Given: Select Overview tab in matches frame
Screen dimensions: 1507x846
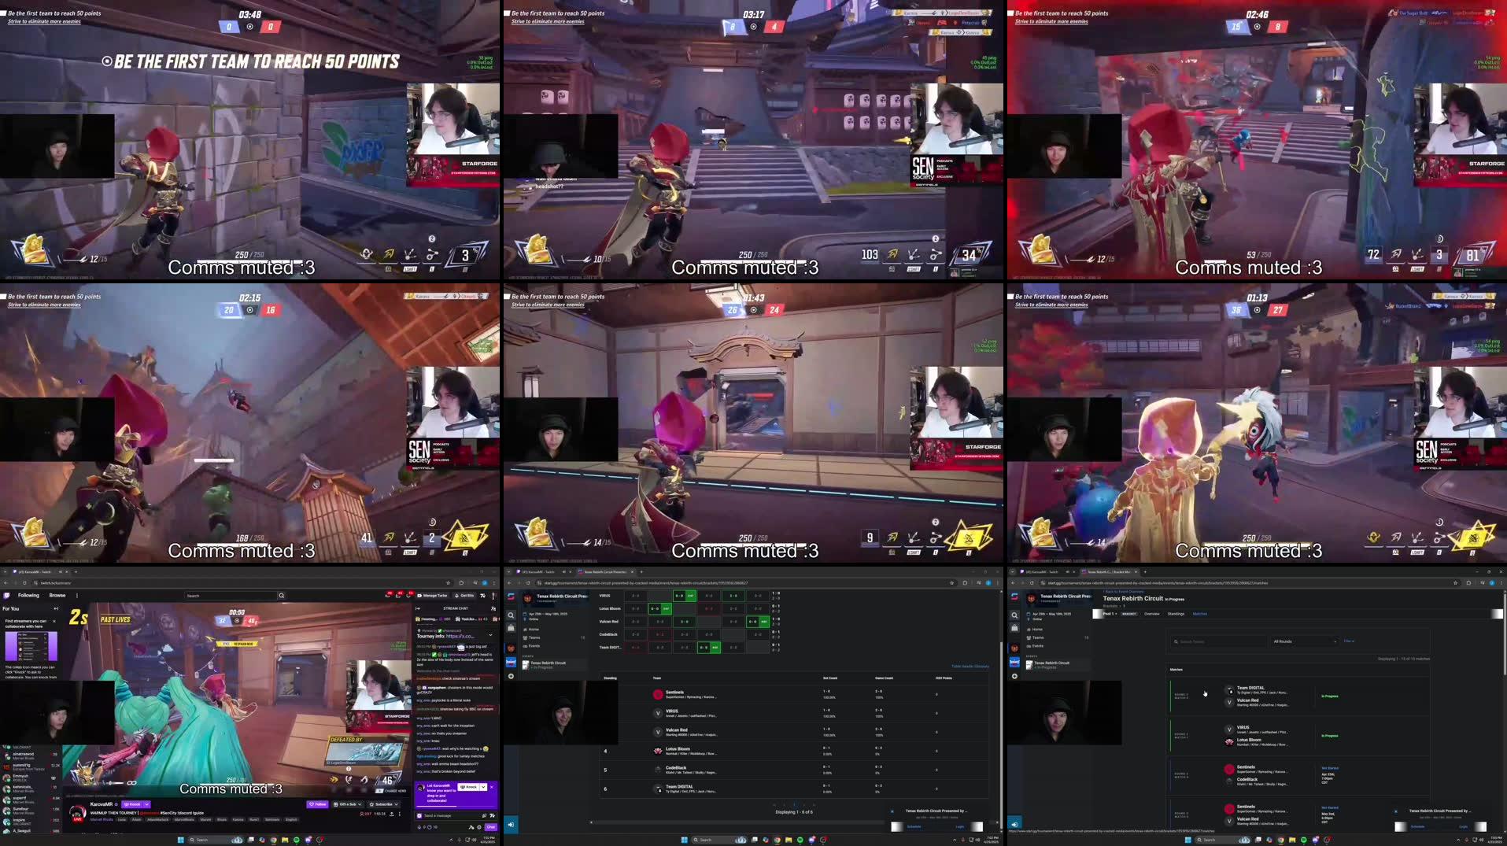Looking at the screenshot, I should click(x=1151, y=614).
